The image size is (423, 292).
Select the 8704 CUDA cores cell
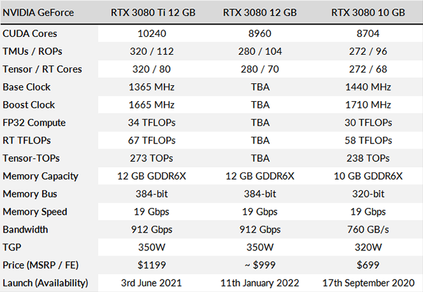pyautogui.click(x=367, y=33)
